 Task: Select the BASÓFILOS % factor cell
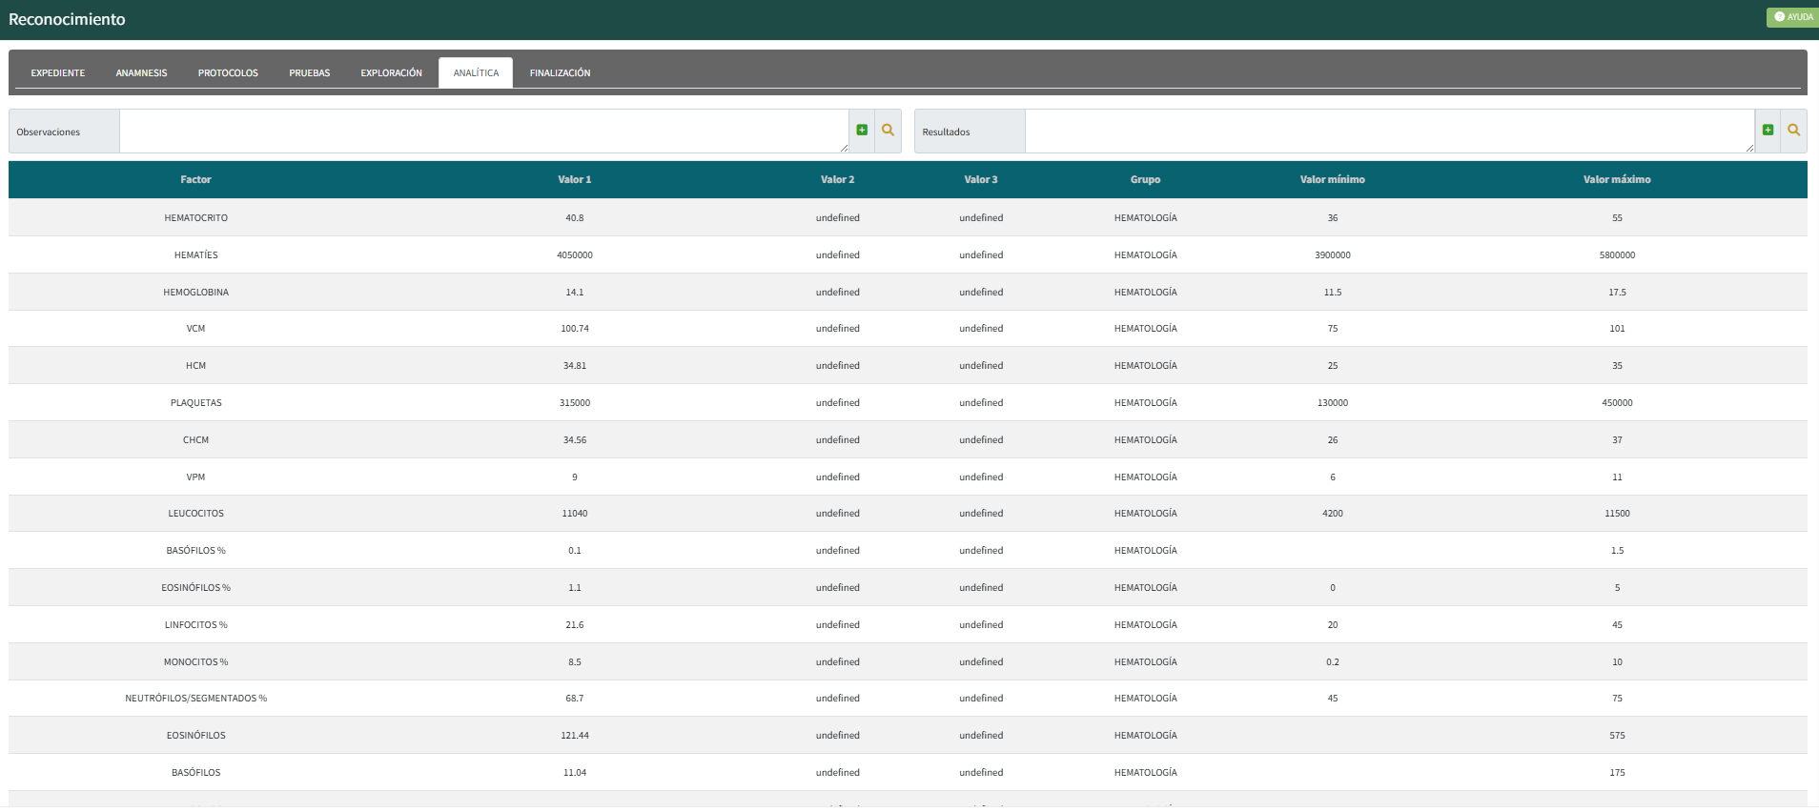pyautogui.click(x=196, y=551)
